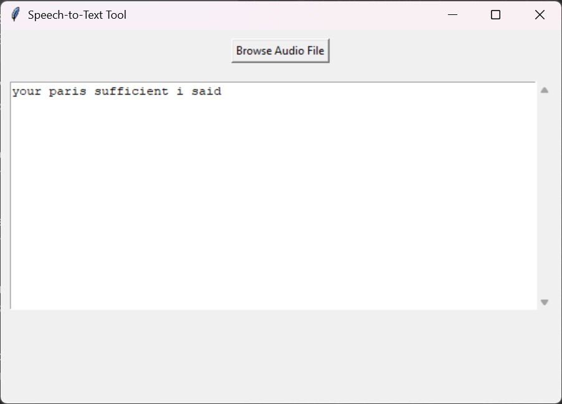Place cursor right after the word "said"
Viewport: 562px width, 404px height.
tap(222, 92)
